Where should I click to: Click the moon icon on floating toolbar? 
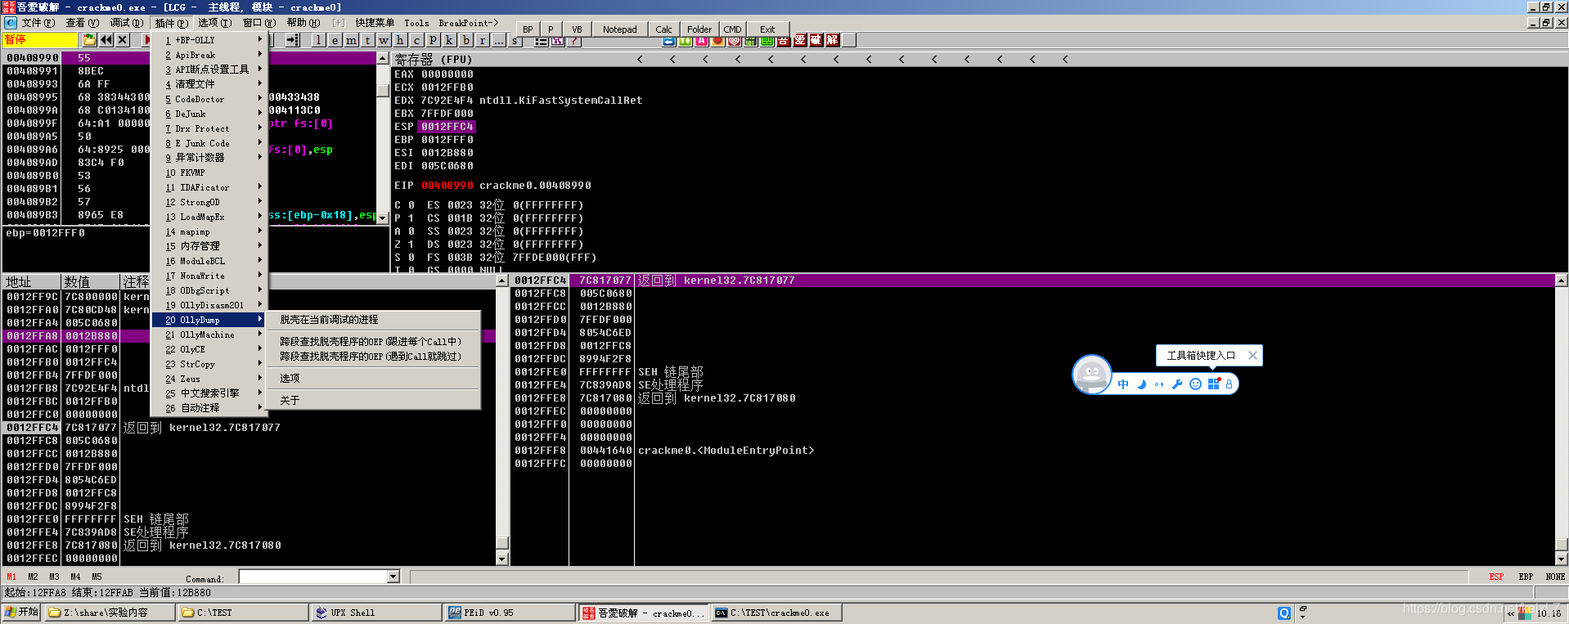click(x=1141, y=384)
